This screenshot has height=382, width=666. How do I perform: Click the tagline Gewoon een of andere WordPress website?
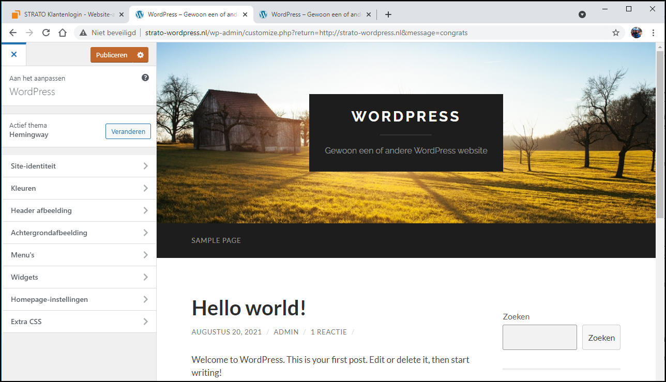(406, 150)
